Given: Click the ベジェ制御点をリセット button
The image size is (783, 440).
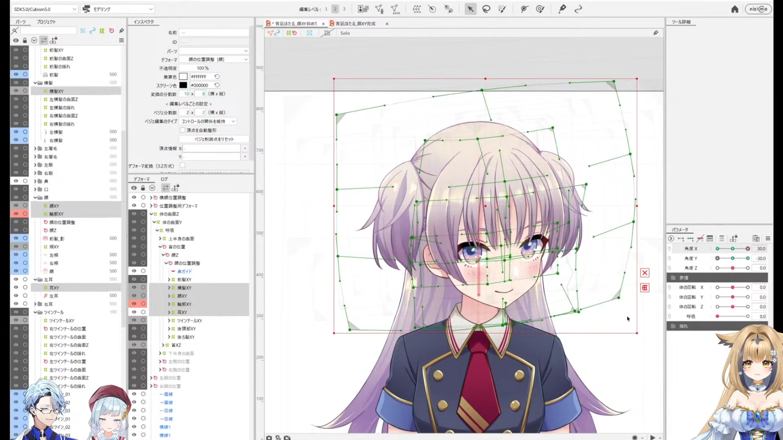Looking at the screenshot, I should coord(214,139).
